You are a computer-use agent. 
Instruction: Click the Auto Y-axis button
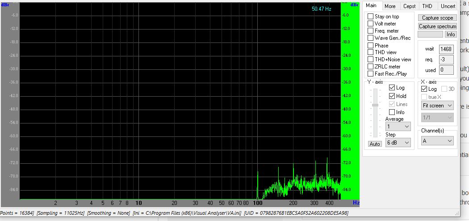tap(374, 144)
